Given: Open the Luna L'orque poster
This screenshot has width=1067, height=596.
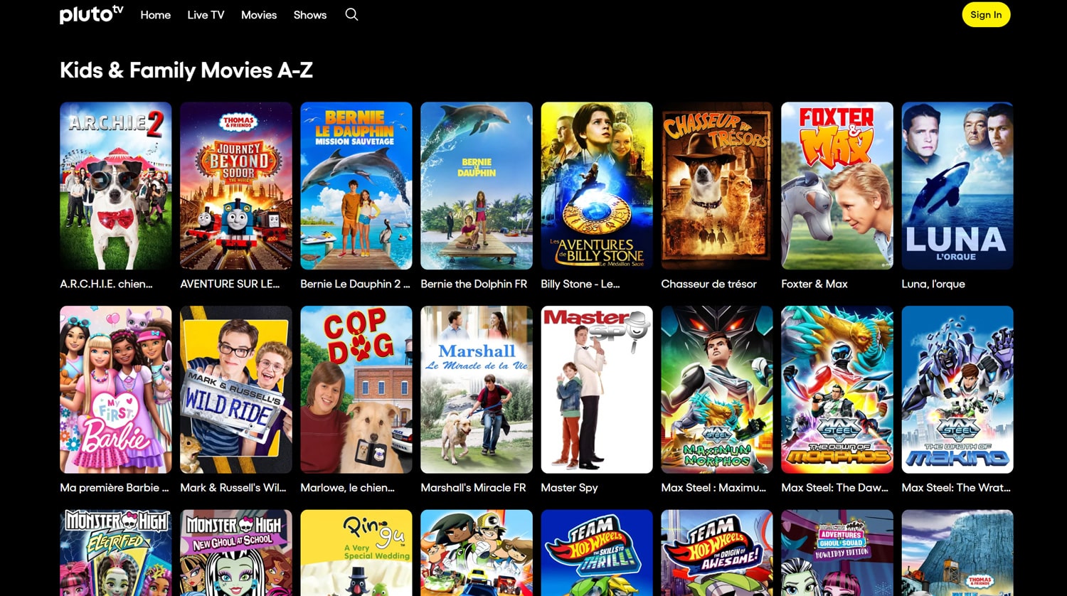Looking at the screenshot, I should 957,186.
